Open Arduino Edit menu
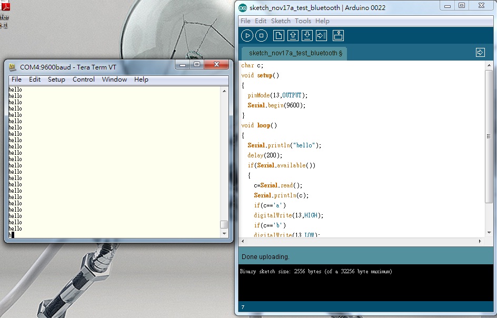The height and width of the screenshot is (318, 497). tap(261, 21)
